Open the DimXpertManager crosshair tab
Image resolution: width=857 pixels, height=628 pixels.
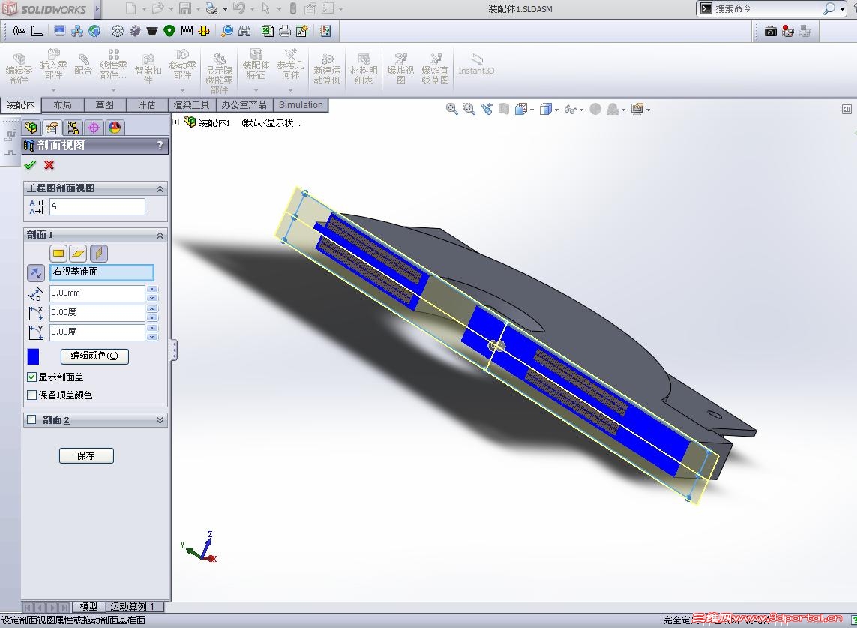pyautogui.click(x=94, y=128)
